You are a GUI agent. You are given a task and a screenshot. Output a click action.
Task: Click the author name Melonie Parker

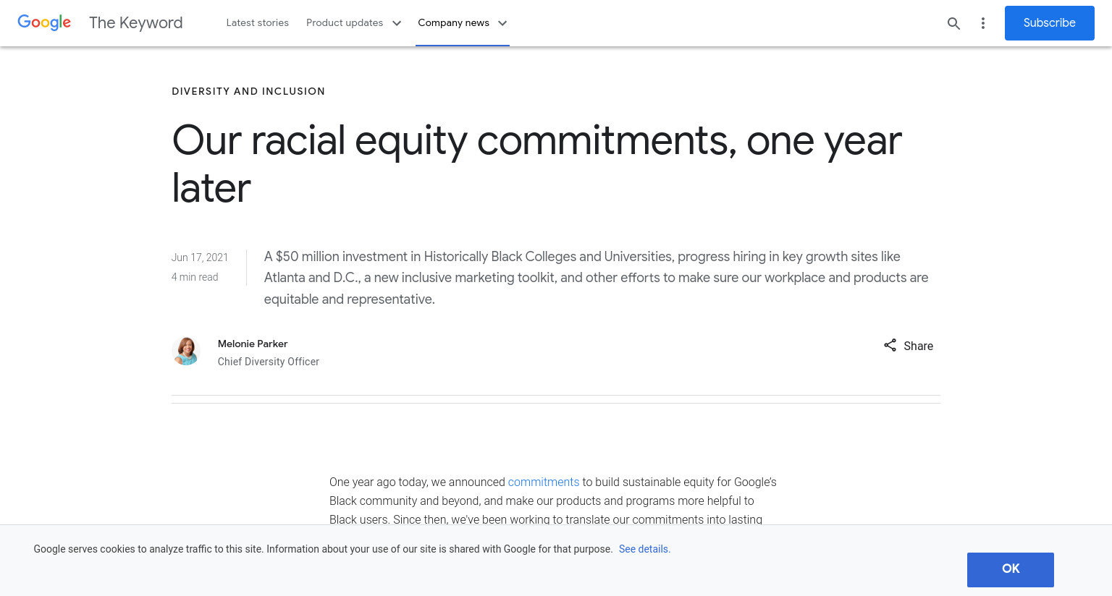(x=253, y=344)
